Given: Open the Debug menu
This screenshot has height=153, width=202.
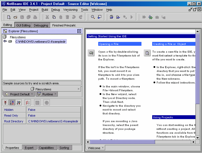Looking at the screenshot, I should coord(56,10).
